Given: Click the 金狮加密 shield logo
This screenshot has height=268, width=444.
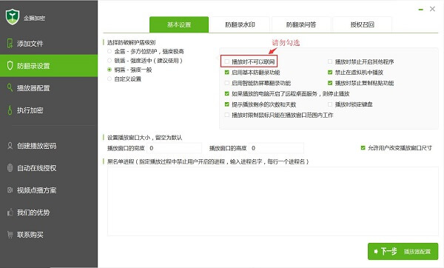Looking at the screenshot, I should point(13,17).
